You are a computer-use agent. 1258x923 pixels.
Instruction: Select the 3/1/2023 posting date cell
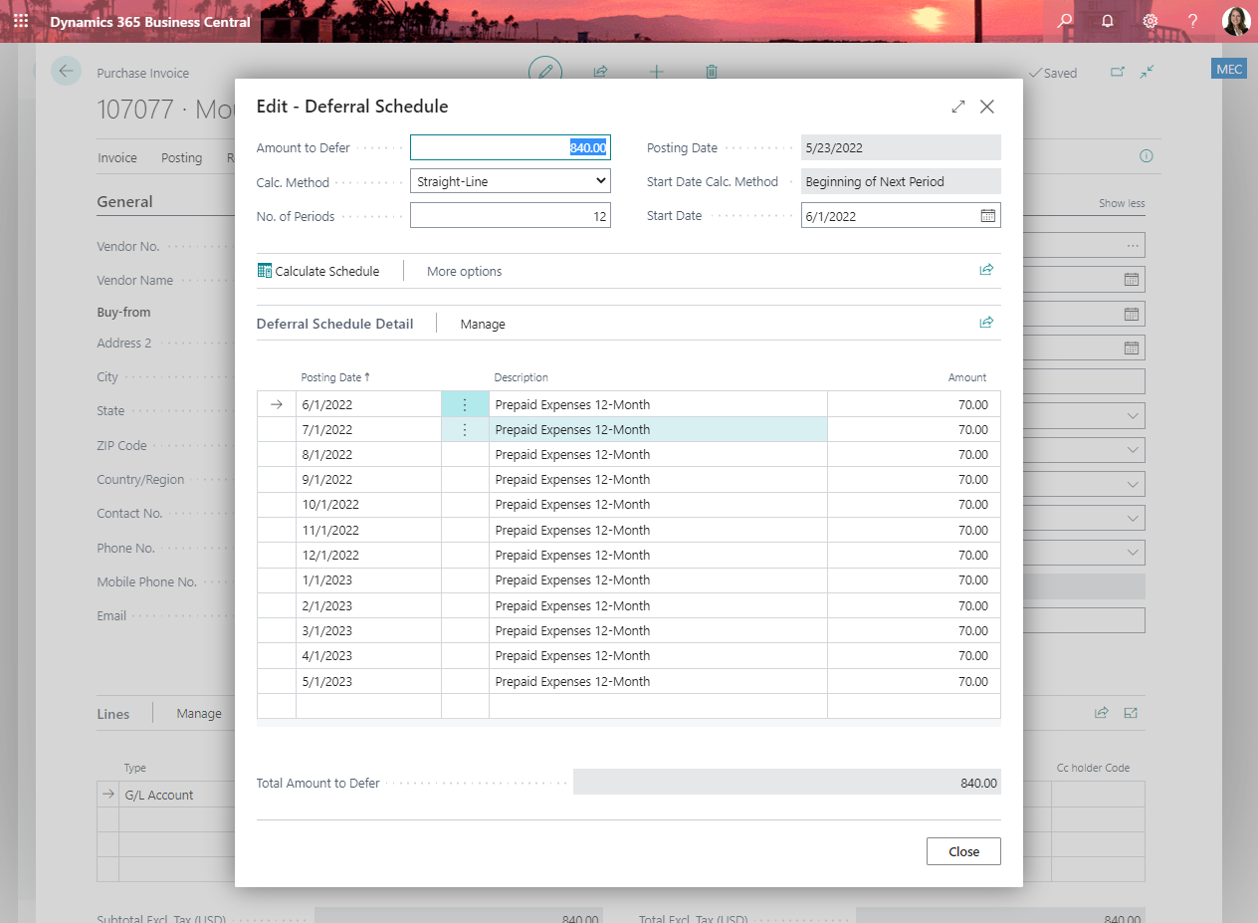click(x=368, y=630)
